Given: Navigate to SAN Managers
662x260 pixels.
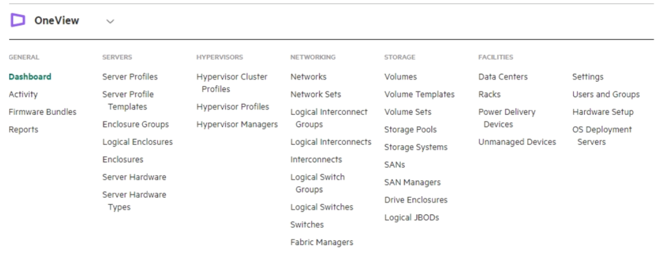Looking at the screenshot, I should coord(413,182).
